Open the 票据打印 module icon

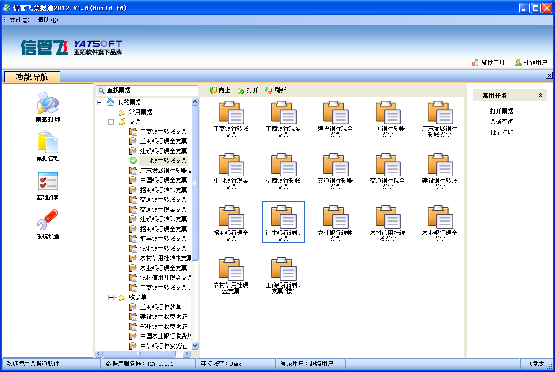pos(48,103)
